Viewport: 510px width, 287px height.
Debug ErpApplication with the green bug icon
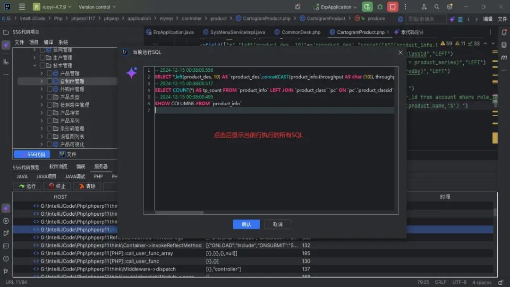click(380, 7)
